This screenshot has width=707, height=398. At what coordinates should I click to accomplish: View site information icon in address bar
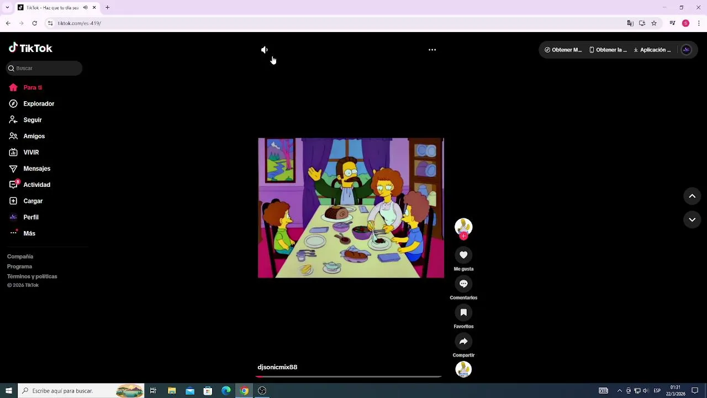click(x=50, y=23)
